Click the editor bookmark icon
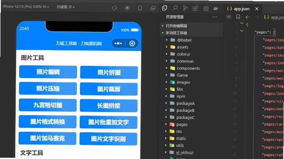 click(238, 17)
